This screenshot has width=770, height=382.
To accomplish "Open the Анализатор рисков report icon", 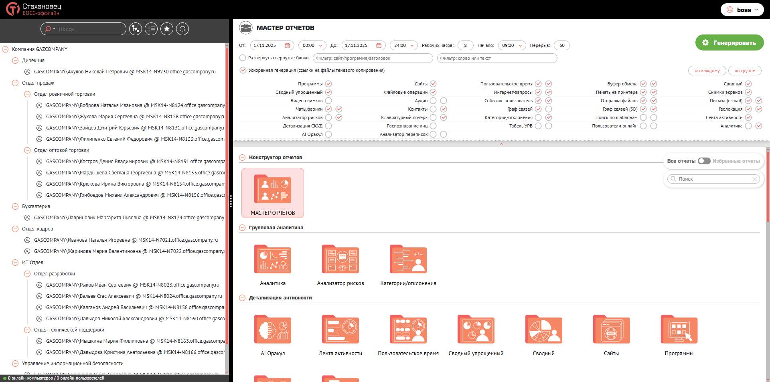I will point(340,259).
